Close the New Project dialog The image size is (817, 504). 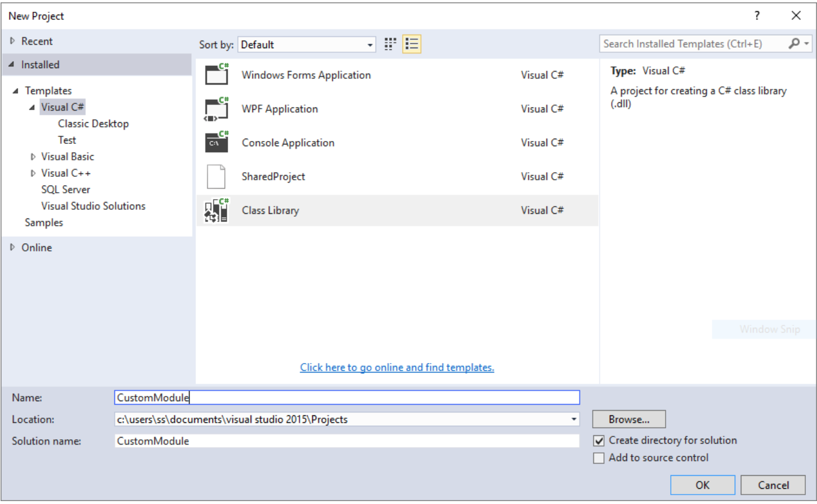pos(796,16)
